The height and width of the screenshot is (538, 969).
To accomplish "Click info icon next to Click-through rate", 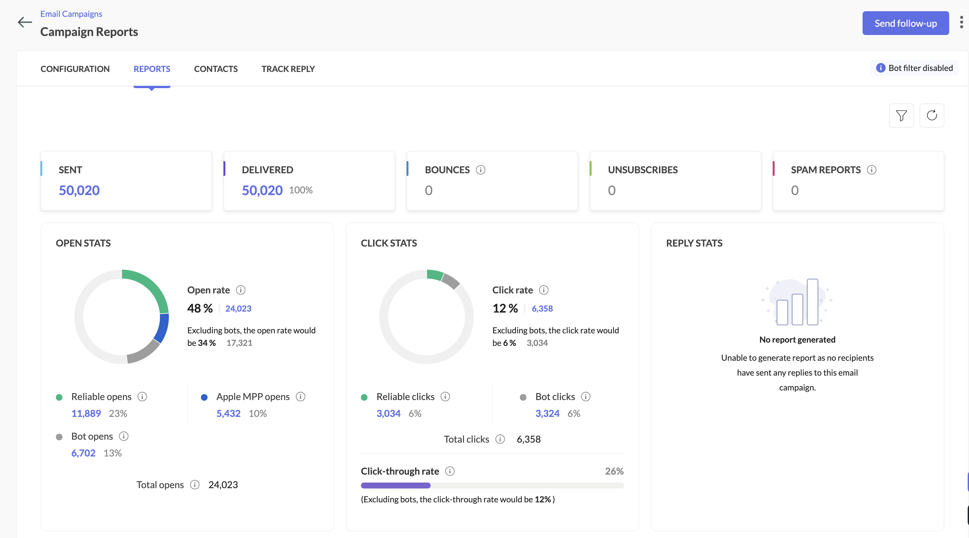I will pos(449,471).
